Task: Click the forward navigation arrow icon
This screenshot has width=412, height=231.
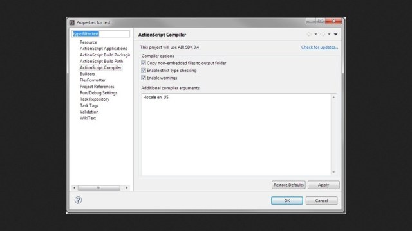Action: (323, 34)
